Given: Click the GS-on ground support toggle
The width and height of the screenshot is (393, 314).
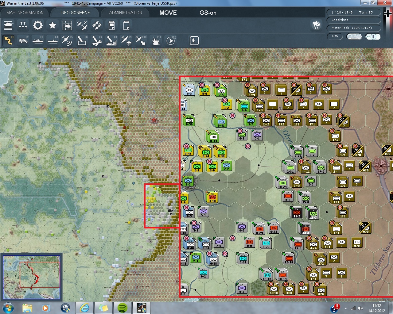Looking at the screenshot, I should point(208,13).
